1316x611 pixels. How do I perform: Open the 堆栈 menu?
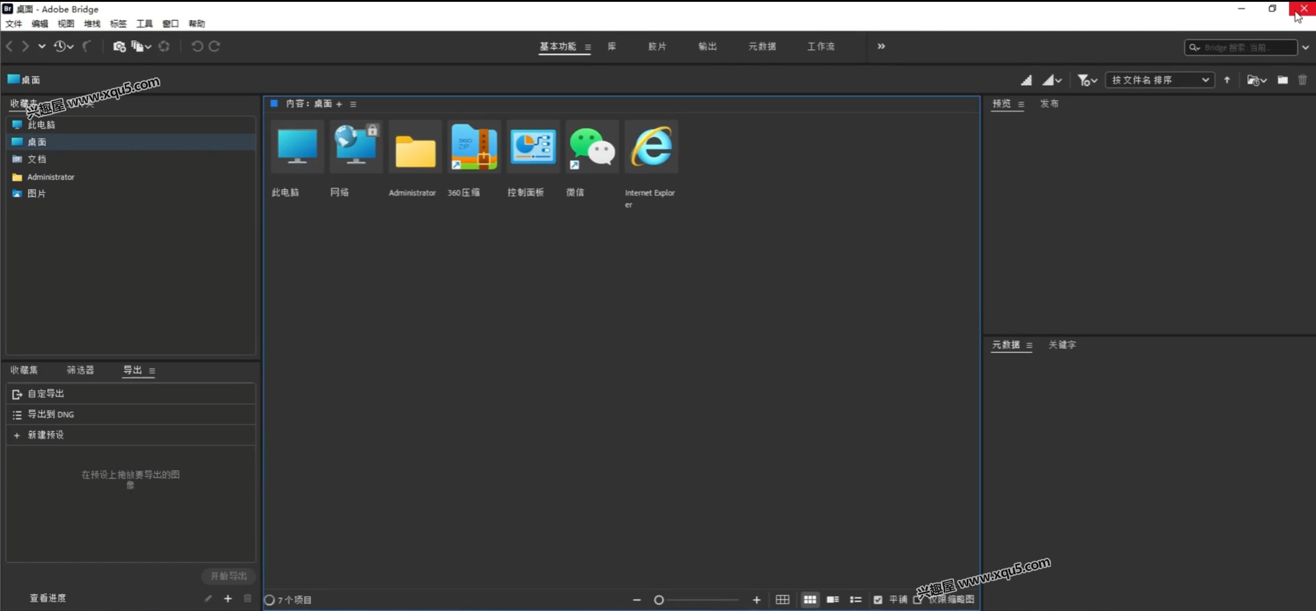click(92, 24)
